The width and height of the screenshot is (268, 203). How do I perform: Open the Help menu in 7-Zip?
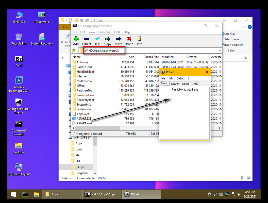pos(127,32)
